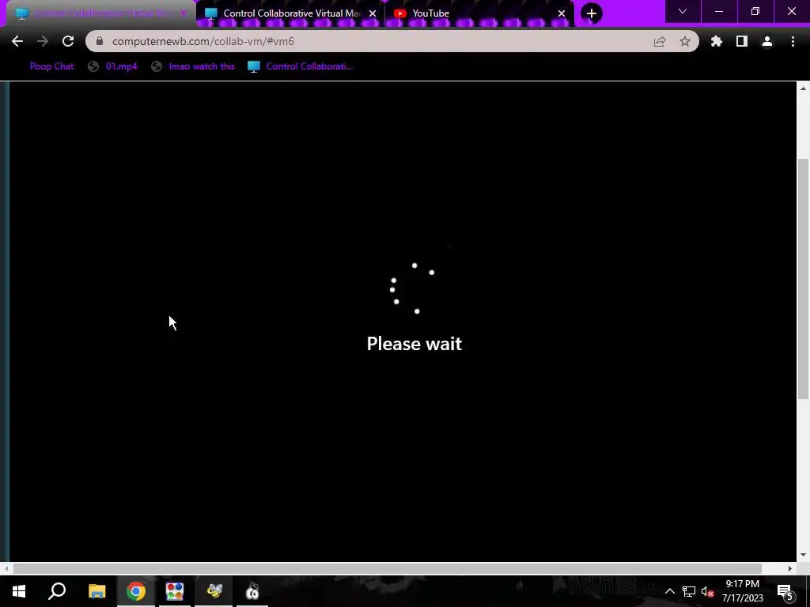
Task: Open the 01.mp4 bookmark
Action: click(x=112, y=66)
